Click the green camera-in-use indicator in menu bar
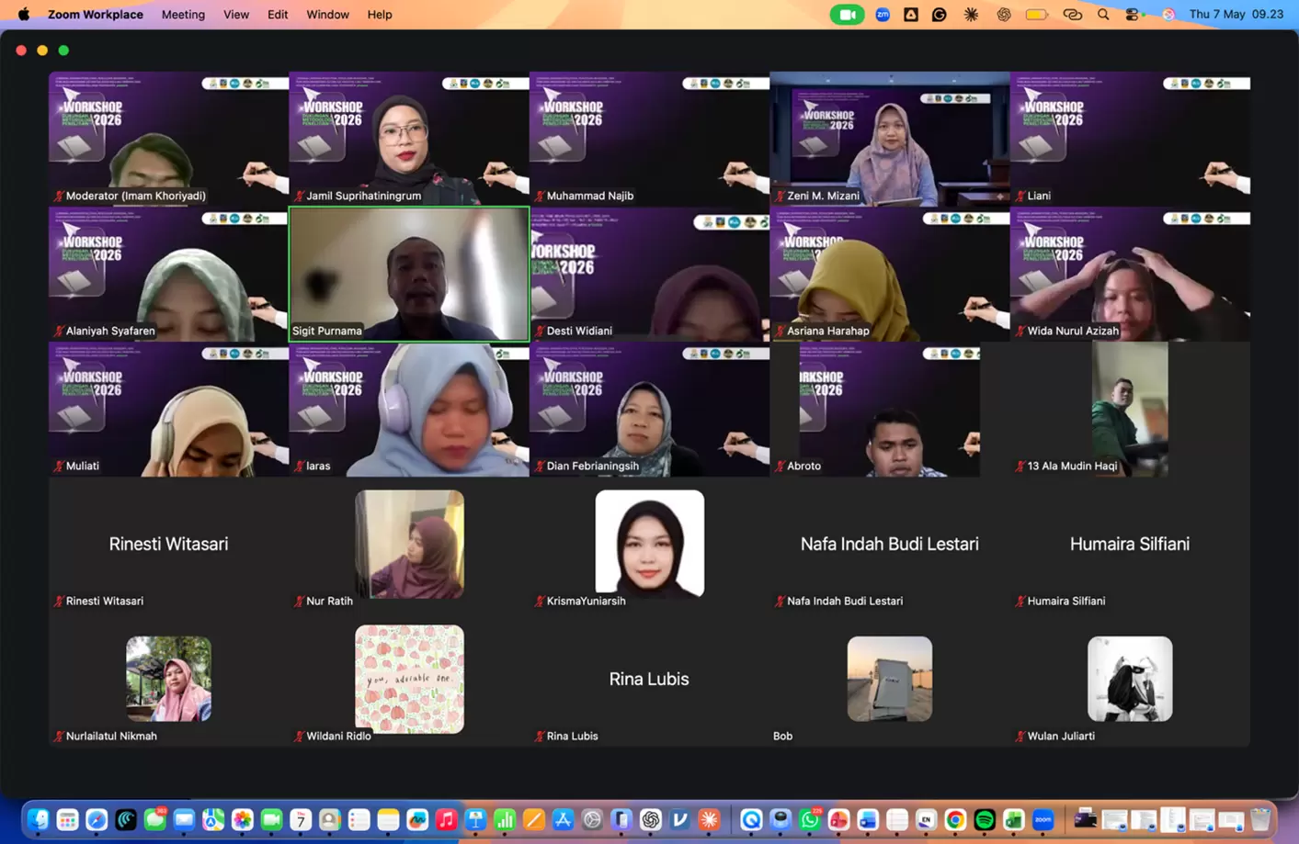 (847, 15)
